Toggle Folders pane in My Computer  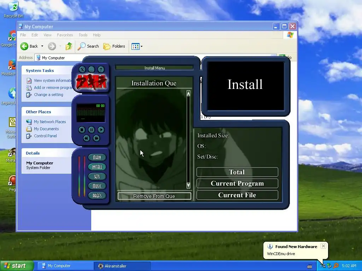coord(114,46)
